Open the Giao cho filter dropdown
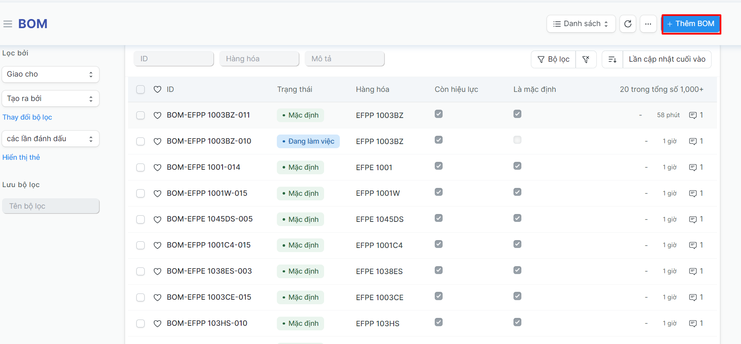The image size is (741, 344). [50, 75]
